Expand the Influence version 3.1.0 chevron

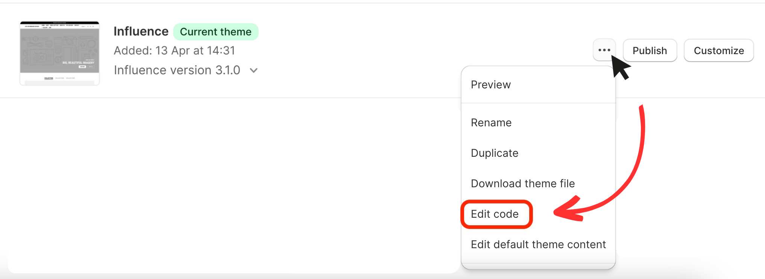click(254, 70)
